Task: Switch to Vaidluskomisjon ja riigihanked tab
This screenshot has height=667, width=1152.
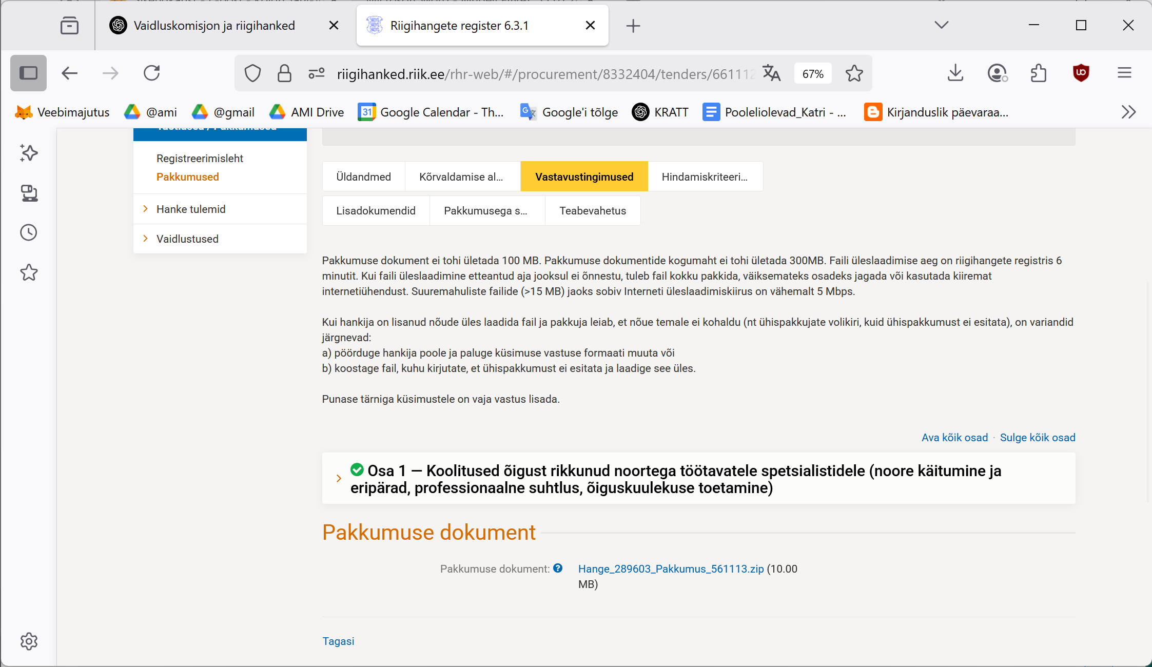Action: click(214, 25)
